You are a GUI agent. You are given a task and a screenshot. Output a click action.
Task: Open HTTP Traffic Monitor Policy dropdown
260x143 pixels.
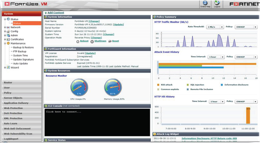coord(246,27)
